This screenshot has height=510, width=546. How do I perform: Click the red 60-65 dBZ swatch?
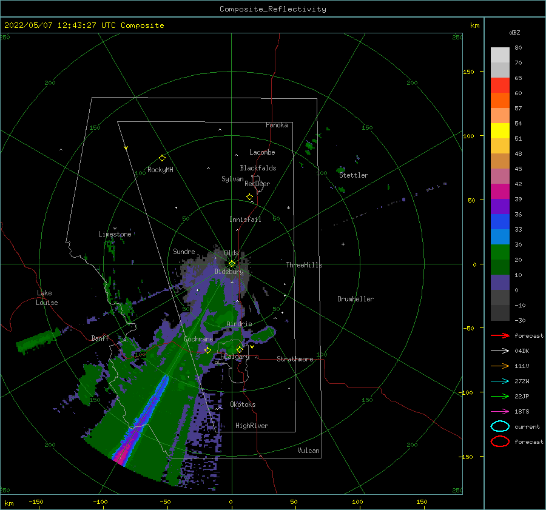click(500, 86)
